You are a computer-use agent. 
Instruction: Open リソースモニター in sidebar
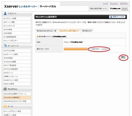coord(17,40)
